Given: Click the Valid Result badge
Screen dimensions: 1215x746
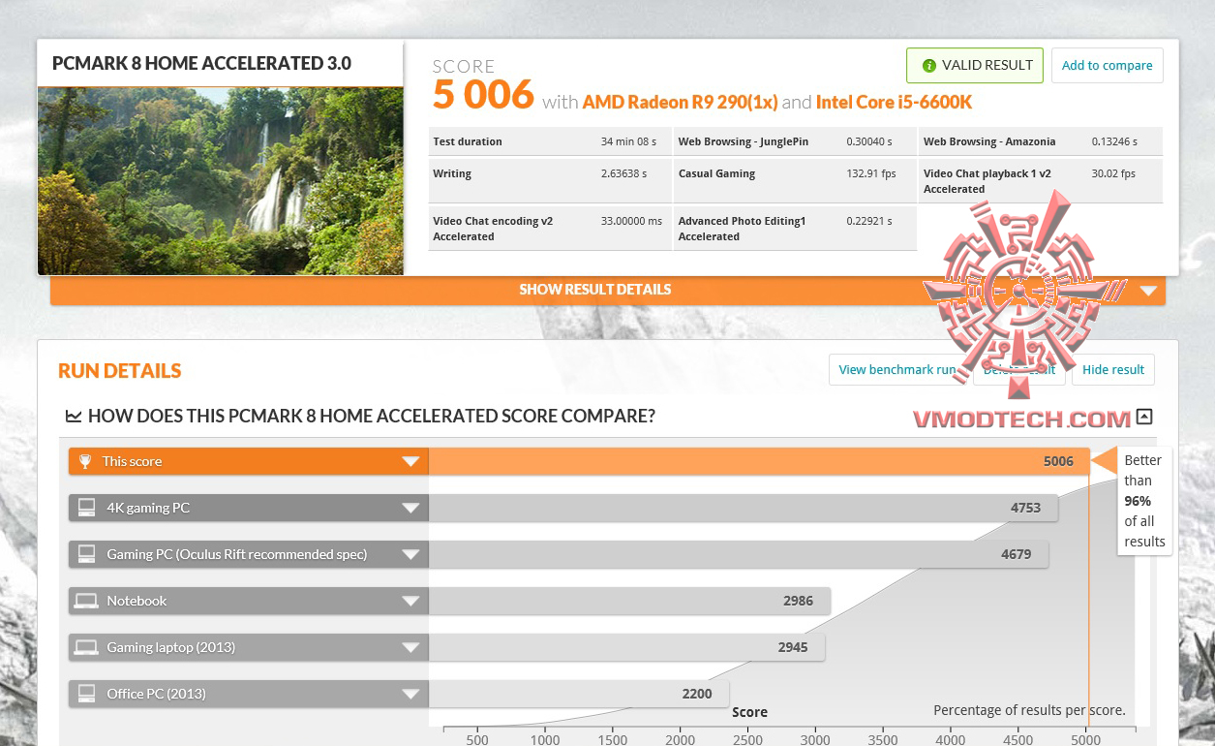Looking at the screenshot, I should 975,66.
